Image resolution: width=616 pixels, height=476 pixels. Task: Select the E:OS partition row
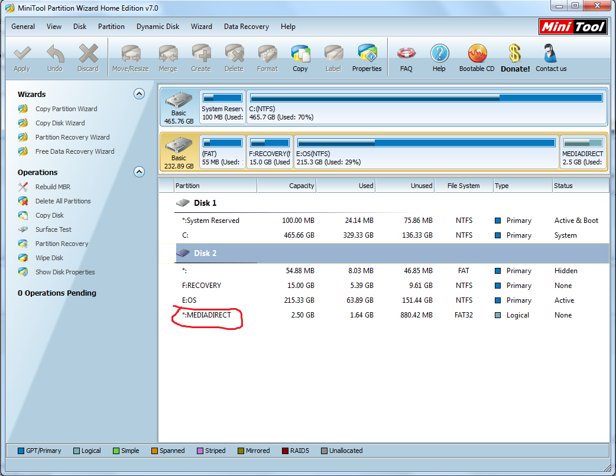[x=384, y=300]
